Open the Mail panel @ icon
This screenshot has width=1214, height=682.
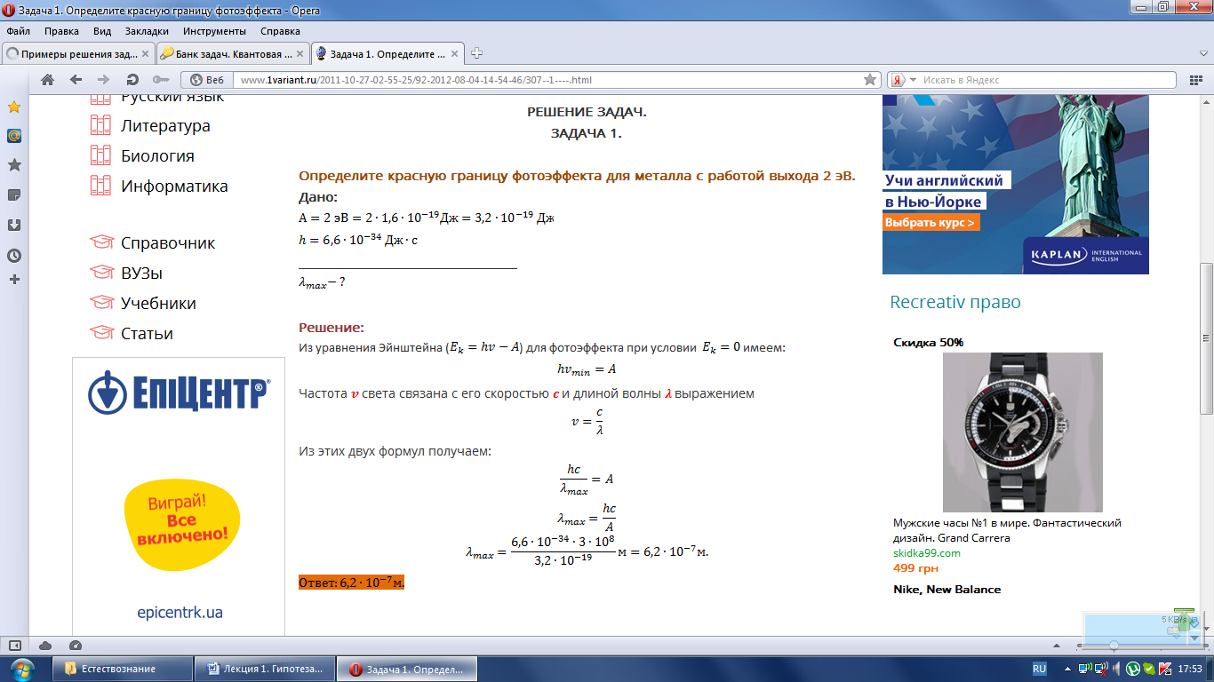(14, 136)
